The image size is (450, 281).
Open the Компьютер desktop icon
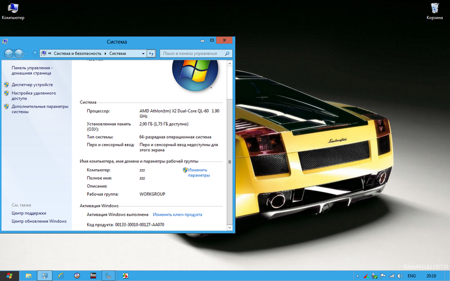(x=13, y=11)
